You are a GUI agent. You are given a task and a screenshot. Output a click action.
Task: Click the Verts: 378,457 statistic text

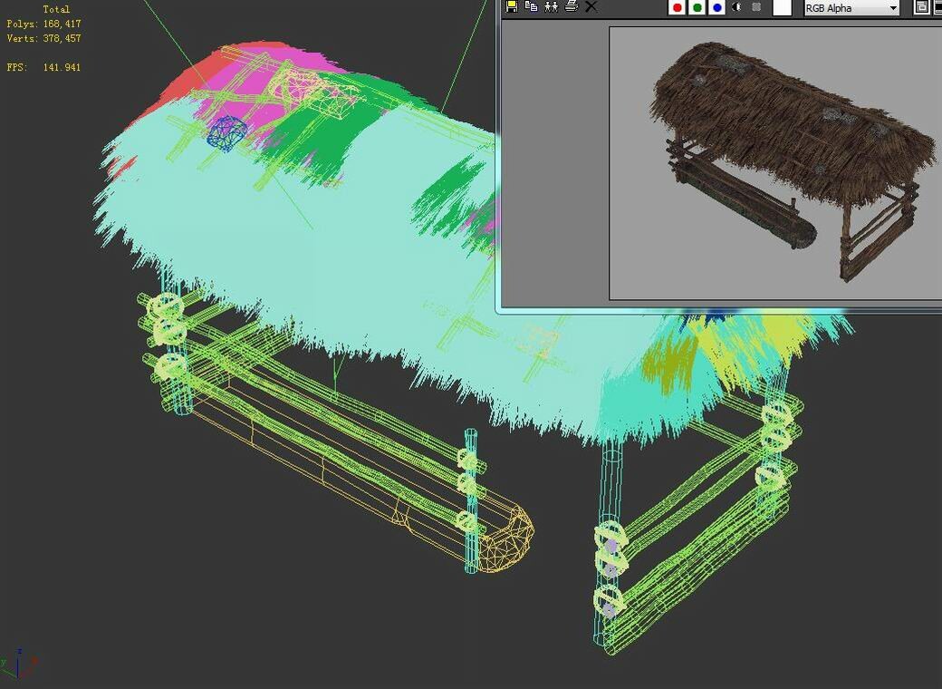click(43, 38)
